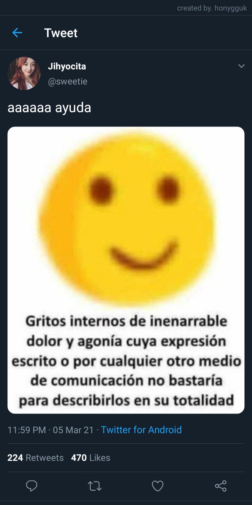The height and width of the screenshot is (505, 252).
Task: Tap the 'created by. honygguk' watermark
Action: pyautogui.click(x=212, y=8)
